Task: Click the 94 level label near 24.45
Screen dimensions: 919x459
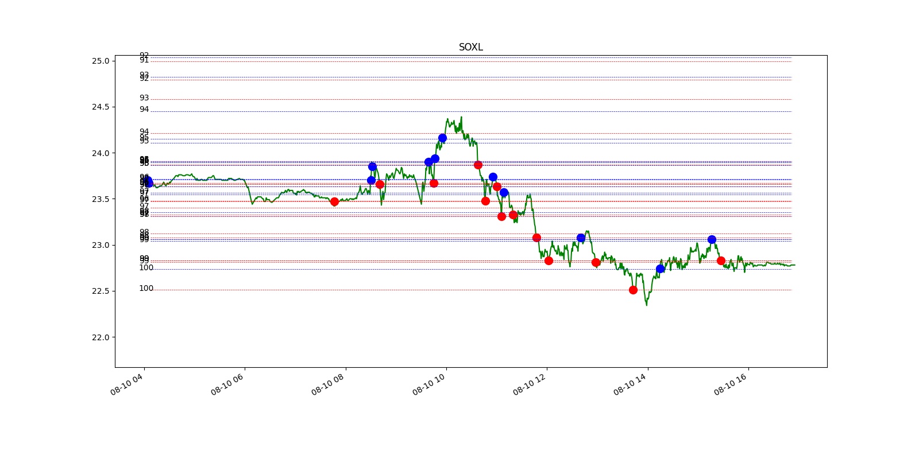Action: [144, 110]
